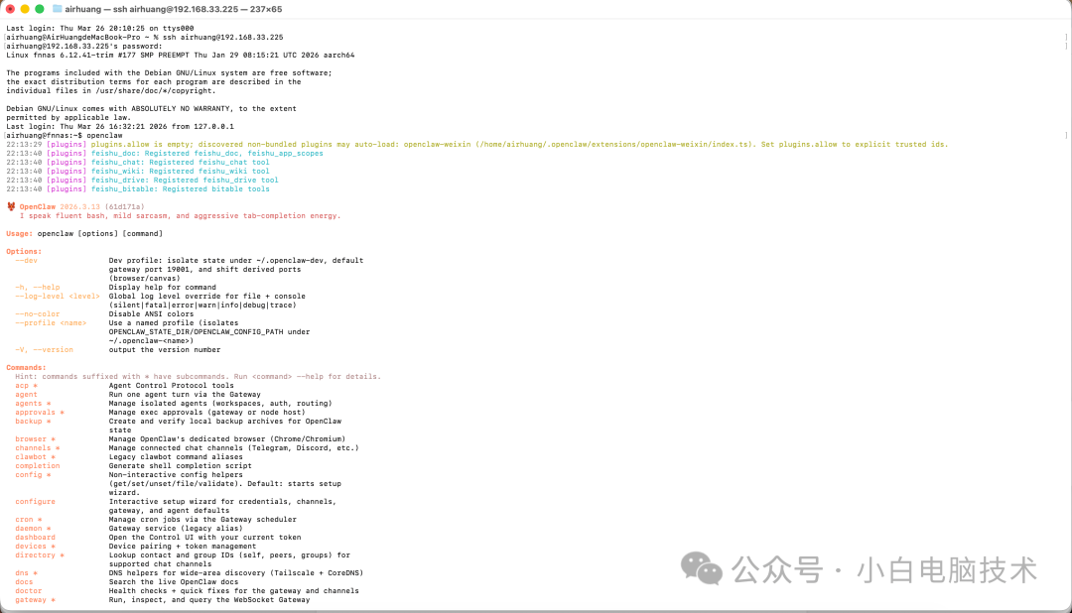Image resolution: width=1072 pixels, height=613 pixels.
Task: Click 'output the version number' description
Action: click(x=165, y=349)
